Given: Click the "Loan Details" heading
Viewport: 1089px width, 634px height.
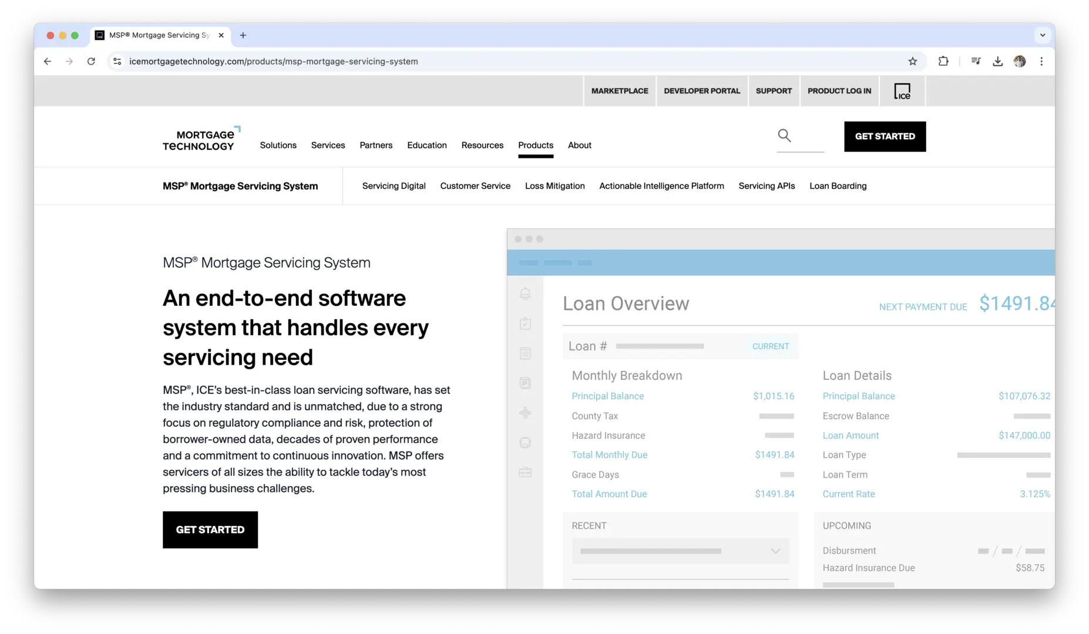Looking at the screenshot, I should (x=857, y=376).
